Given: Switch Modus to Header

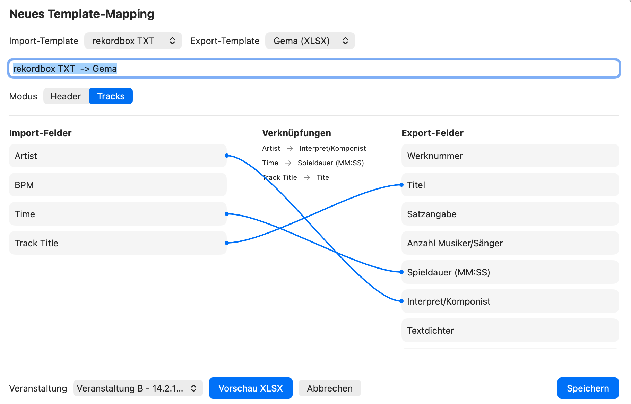Looking at the screenshot, I should tap(66, 96).
